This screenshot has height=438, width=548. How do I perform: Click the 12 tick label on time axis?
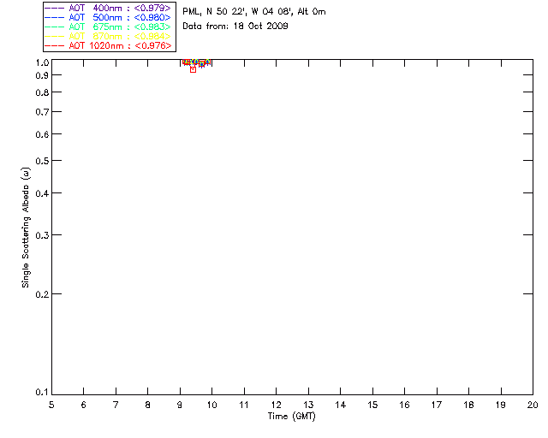point(276,405)
